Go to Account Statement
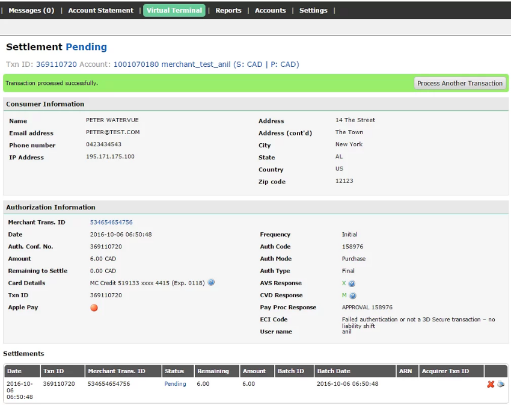 [x=101, y=10]
